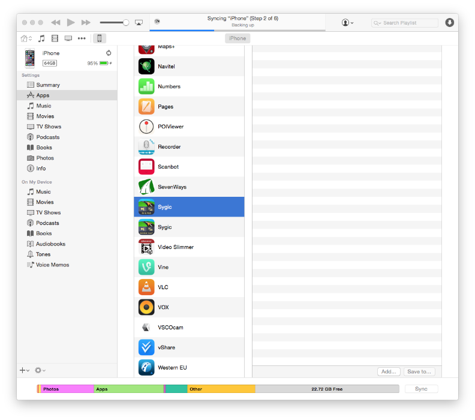Open the gear actions dropdown
Viewport: 475px width, 420px height.
tap(40, 370)
